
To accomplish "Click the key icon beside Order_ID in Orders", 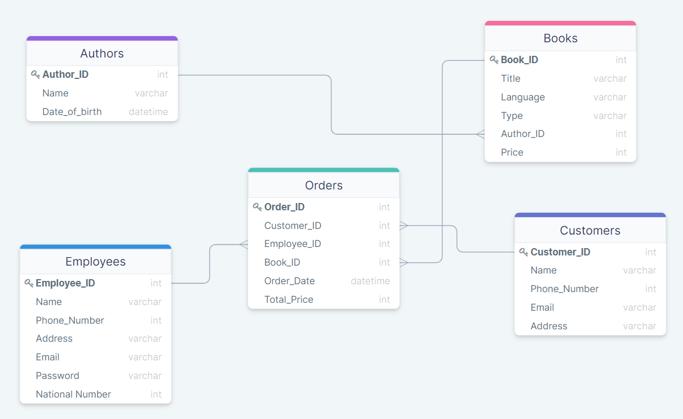I will coord(257,207).
